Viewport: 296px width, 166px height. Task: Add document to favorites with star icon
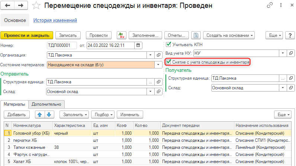(36, 6)
